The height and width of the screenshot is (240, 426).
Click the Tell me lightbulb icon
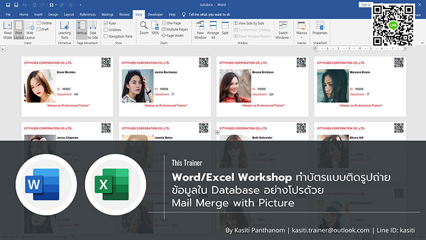coord(183,14)
